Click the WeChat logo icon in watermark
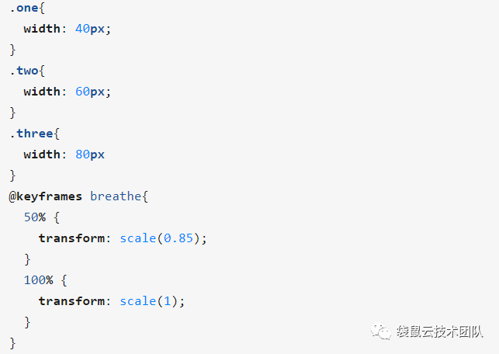Screen dimensions: 499x354 381,331
